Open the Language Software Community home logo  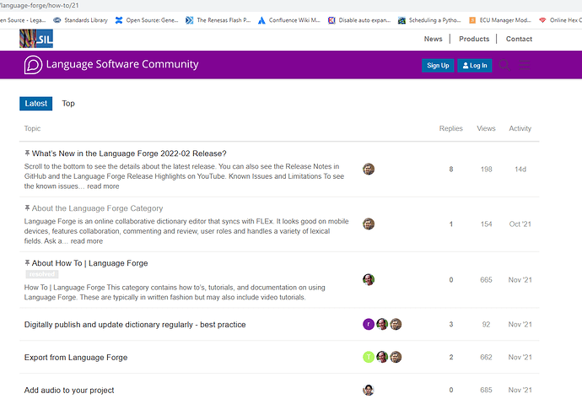tap(111, 65)
